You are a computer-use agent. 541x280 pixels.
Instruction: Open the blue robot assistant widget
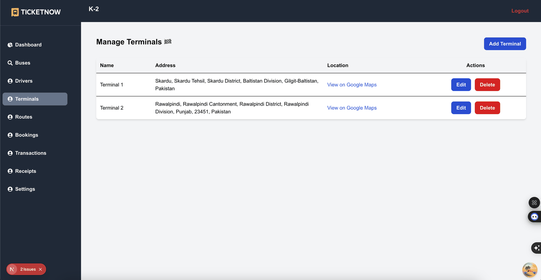tap(535, 217)
